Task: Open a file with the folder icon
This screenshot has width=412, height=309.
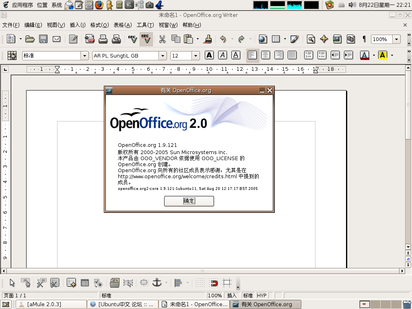Action: (30, 39)
